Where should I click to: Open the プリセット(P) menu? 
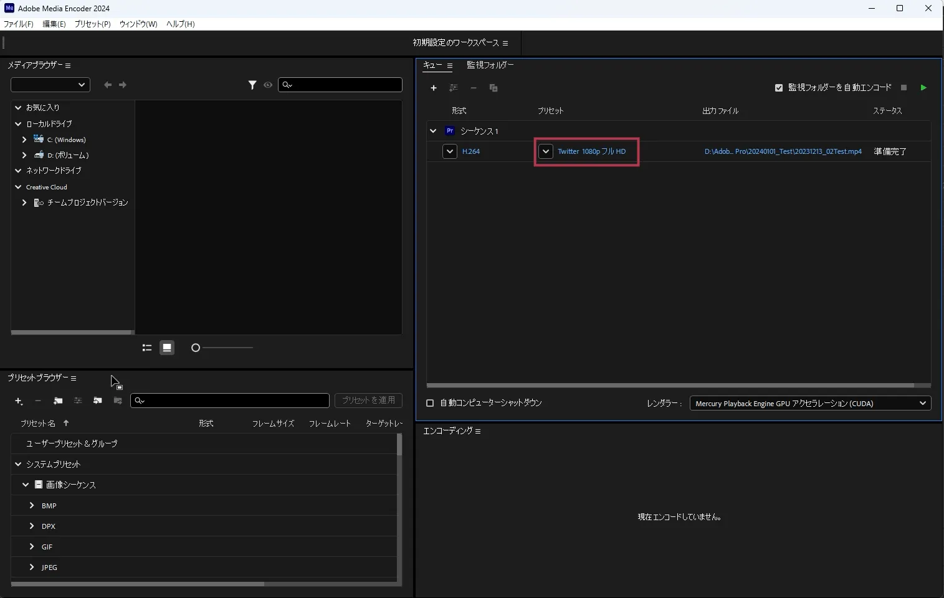92,24
